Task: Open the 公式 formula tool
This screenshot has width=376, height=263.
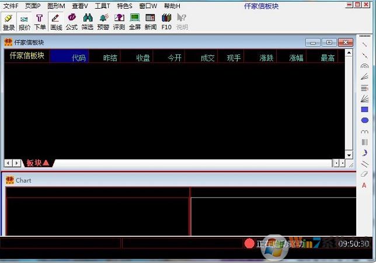Action: 71,22
